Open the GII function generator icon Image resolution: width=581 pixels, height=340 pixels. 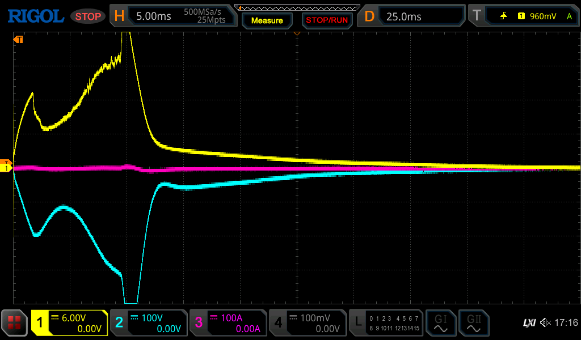[473, 323]
